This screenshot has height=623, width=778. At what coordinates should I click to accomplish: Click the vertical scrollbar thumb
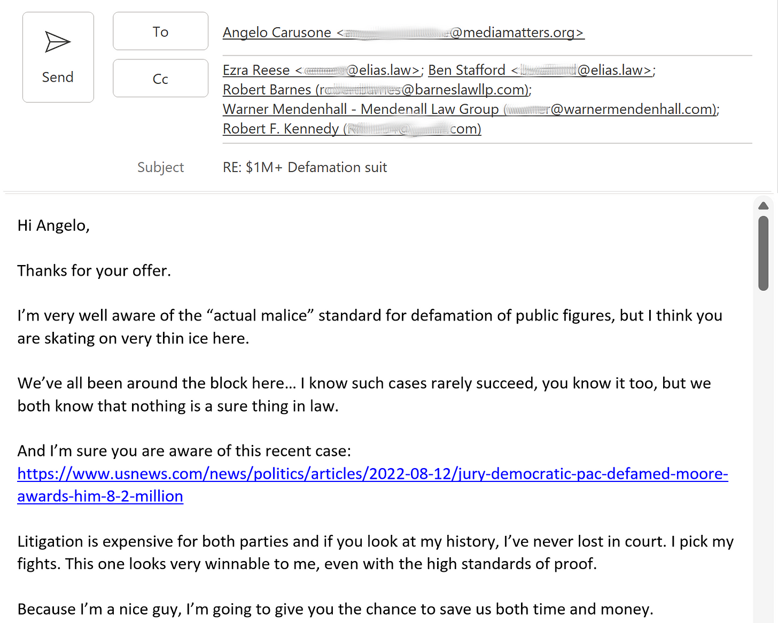(763, 253)
